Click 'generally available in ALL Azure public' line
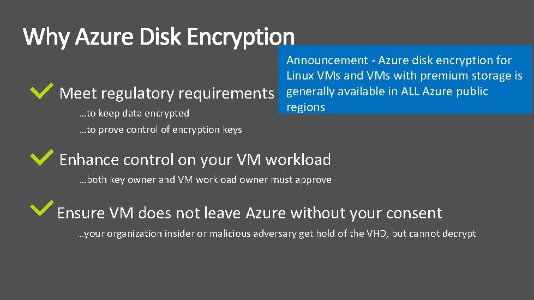 pos(387,91)
